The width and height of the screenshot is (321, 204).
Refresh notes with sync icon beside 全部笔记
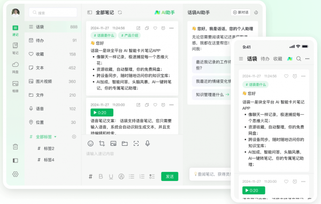coord(120,12)
